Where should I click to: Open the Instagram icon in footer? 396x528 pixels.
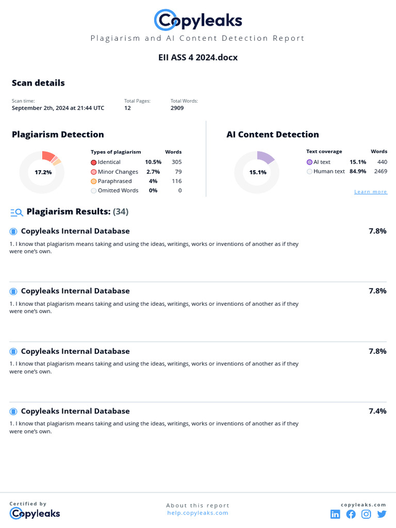366,514
